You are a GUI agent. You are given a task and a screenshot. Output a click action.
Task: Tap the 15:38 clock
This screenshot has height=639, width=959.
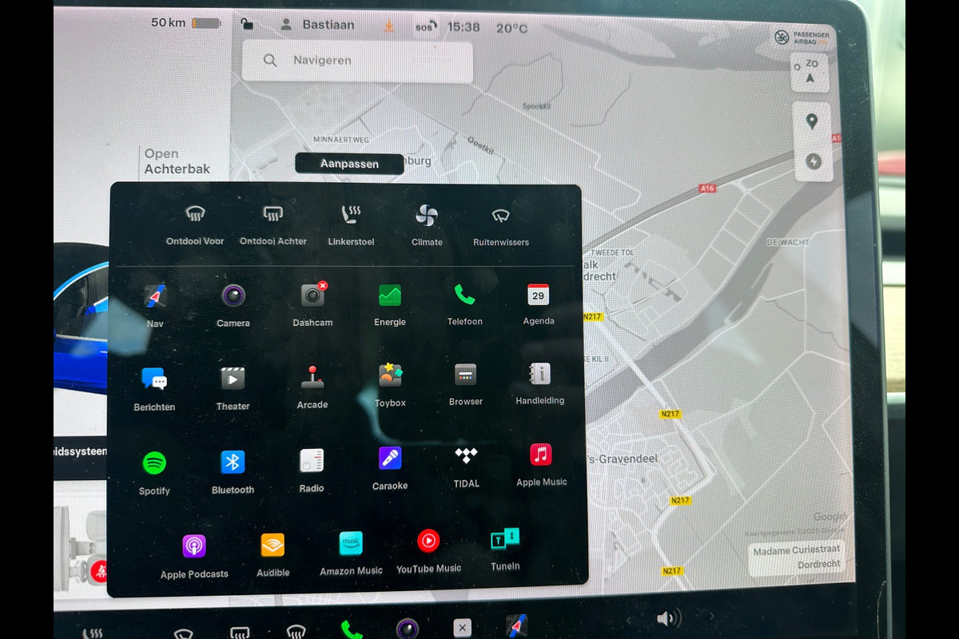464,27
